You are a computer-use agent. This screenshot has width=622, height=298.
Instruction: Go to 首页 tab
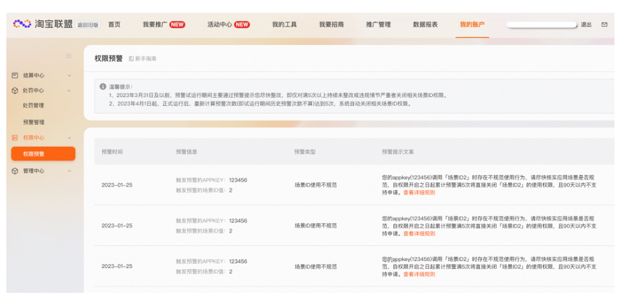pos(114,24)
